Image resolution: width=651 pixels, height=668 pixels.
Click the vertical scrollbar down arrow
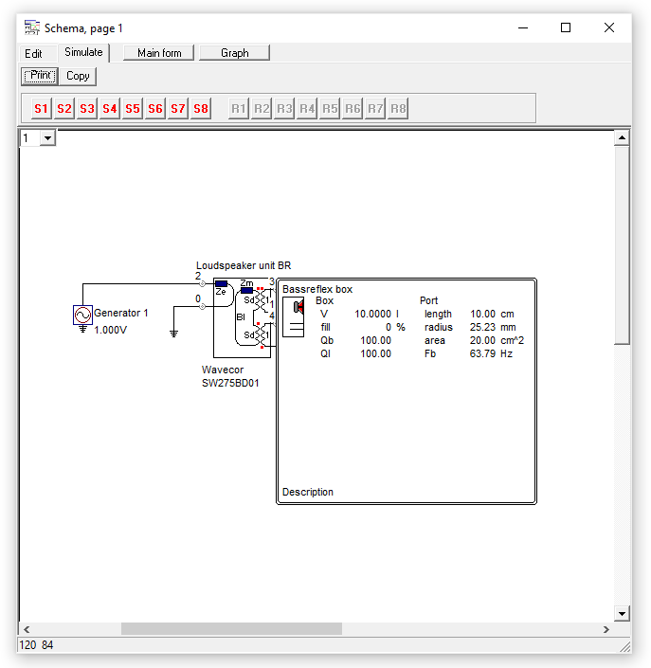coord(623,612)
